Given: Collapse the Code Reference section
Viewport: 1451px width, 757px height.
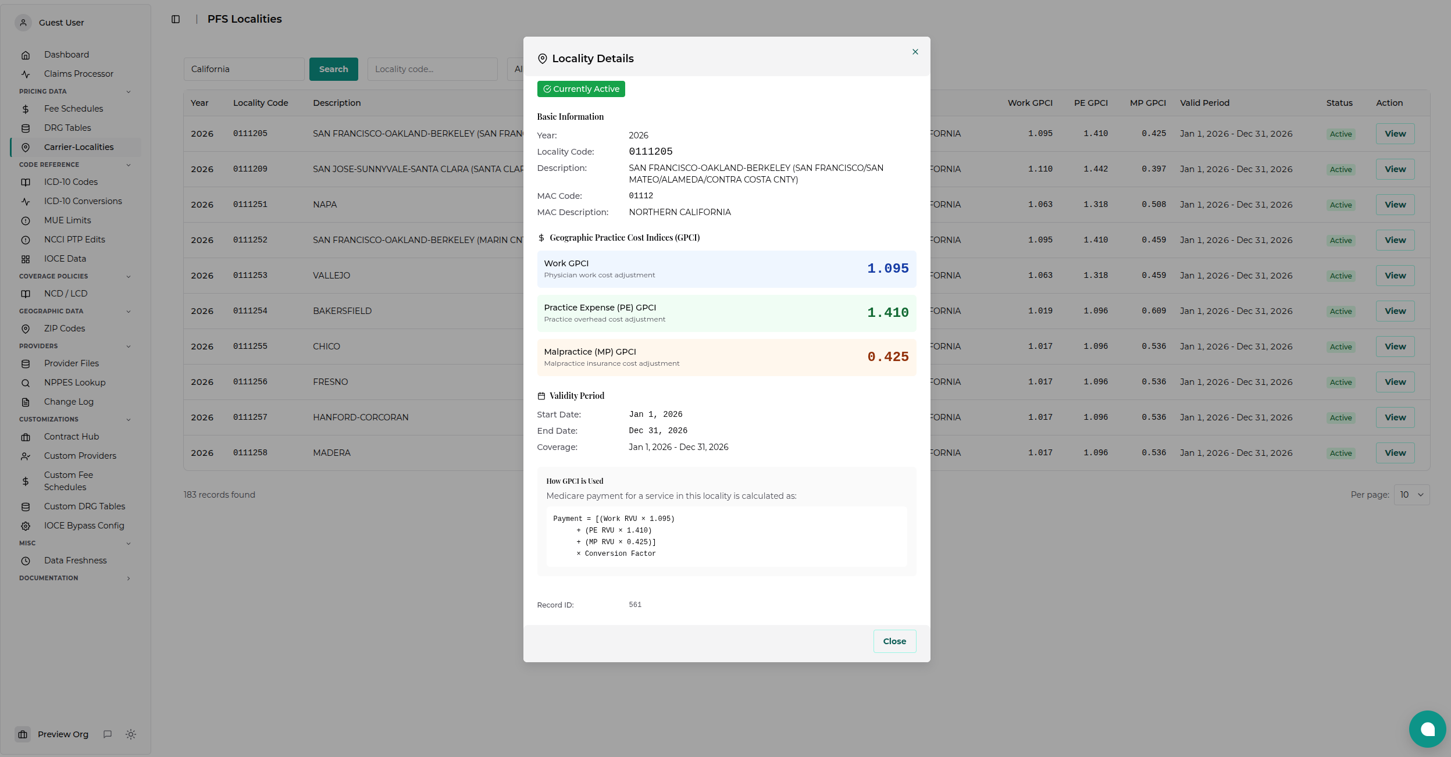Looking at the screenshot, I should point(129,165).
